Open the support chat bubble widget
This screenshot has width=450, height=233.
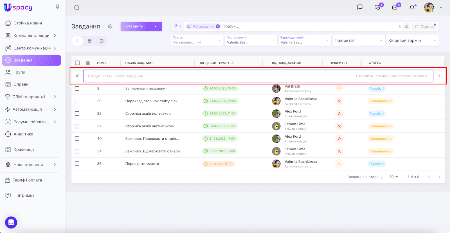11,223
